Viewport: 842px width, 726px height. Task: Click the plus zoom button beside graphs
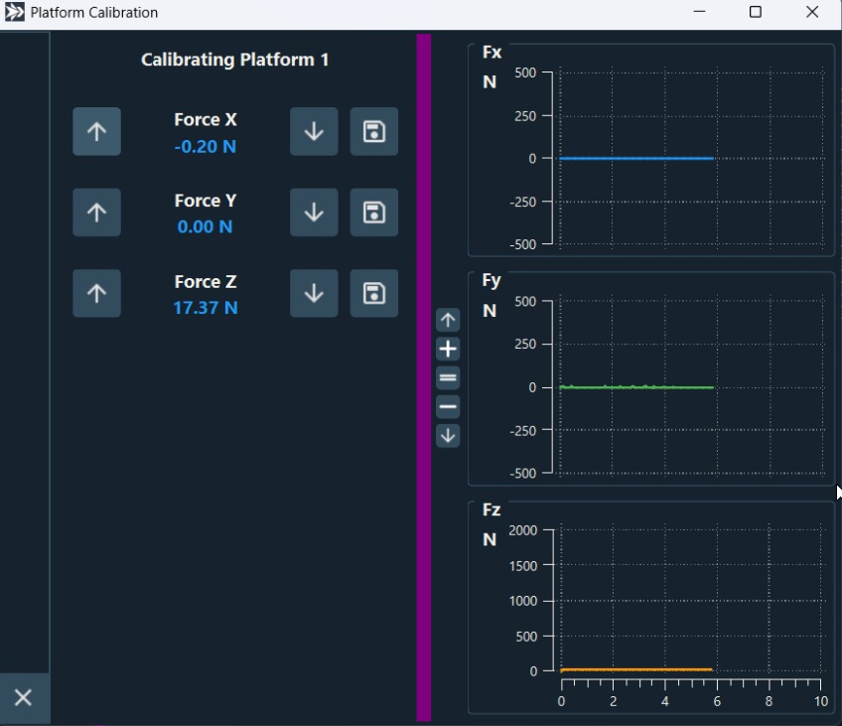(448, 349)
